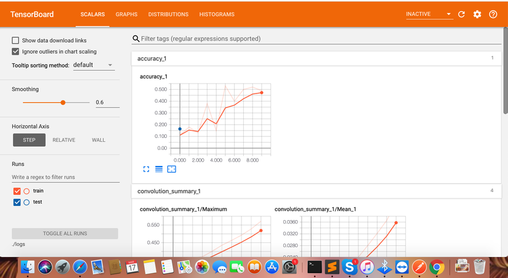
Task: Open Maps in the dock
Action: pos(185,268)
